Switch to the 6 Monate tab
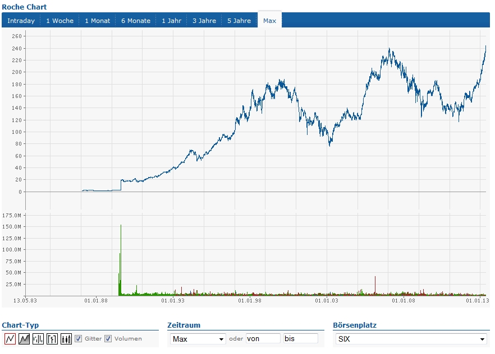The width and height of the screenshot is (495, 354). [x=136, y=21]
